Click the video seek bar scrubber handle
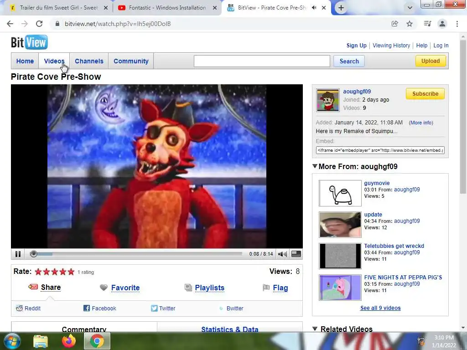 point(33,254)
